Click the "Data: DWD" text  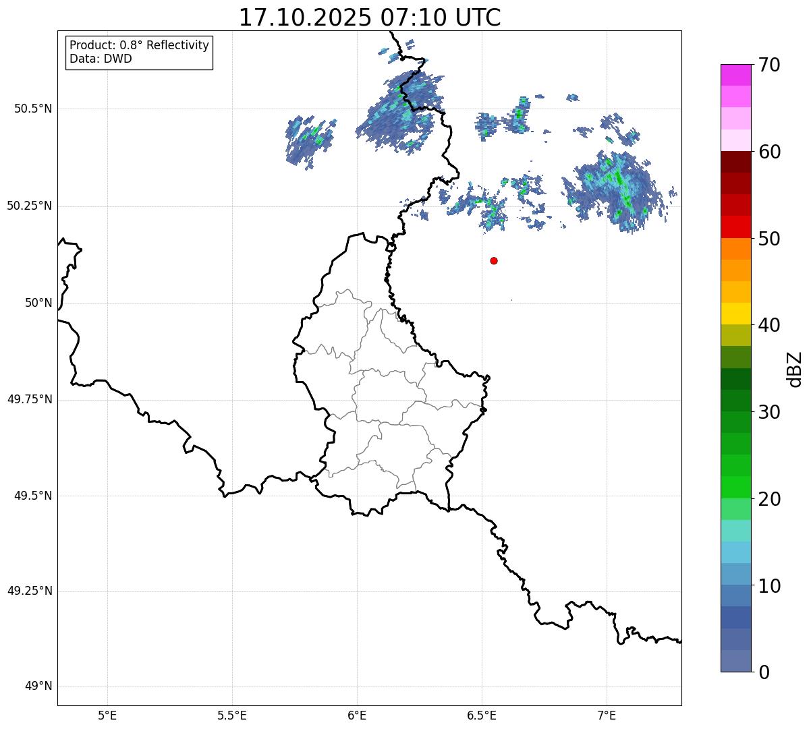(x=101, y=59)
